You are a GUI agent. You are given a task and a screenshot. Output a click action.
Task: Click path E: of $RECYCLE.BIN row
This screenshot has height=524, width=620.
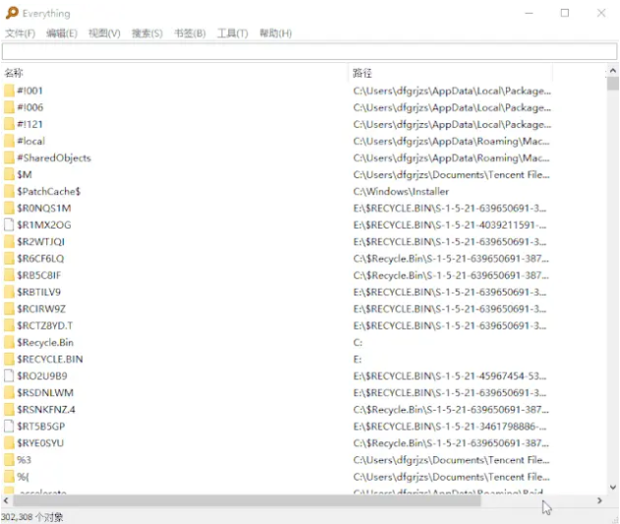pyautogui.click(x=357, y=359)
